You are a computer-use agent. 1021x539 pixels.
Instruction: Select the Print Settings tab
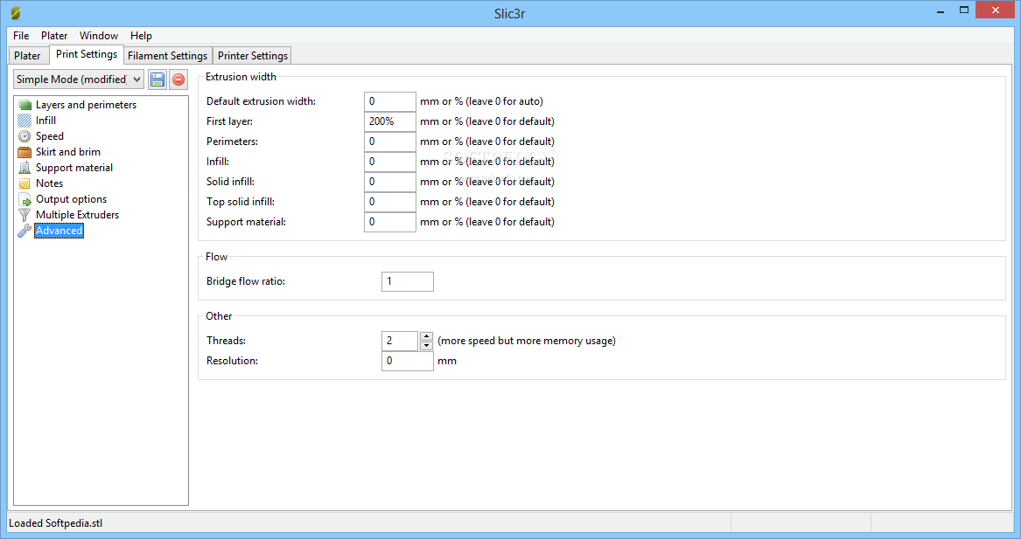tap(87, 55)
